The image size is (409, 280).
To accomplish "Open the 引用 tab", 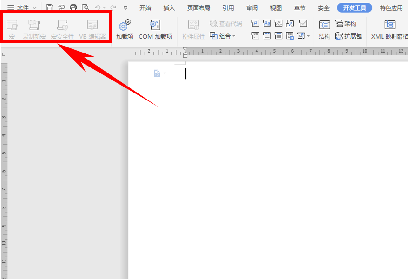I will [228, 8].
